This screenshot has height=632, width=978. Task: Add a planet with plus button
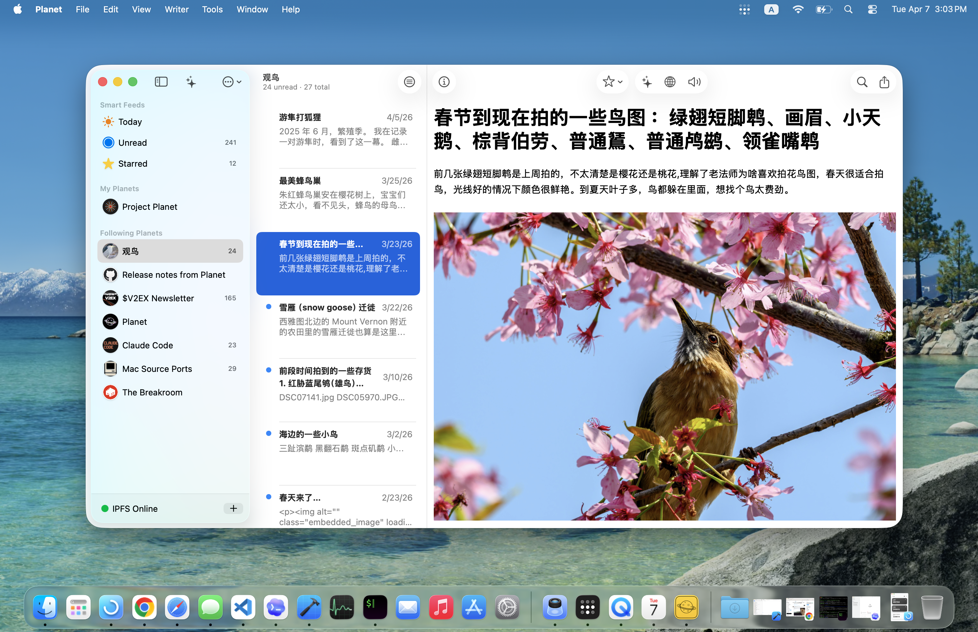[233, 508]
